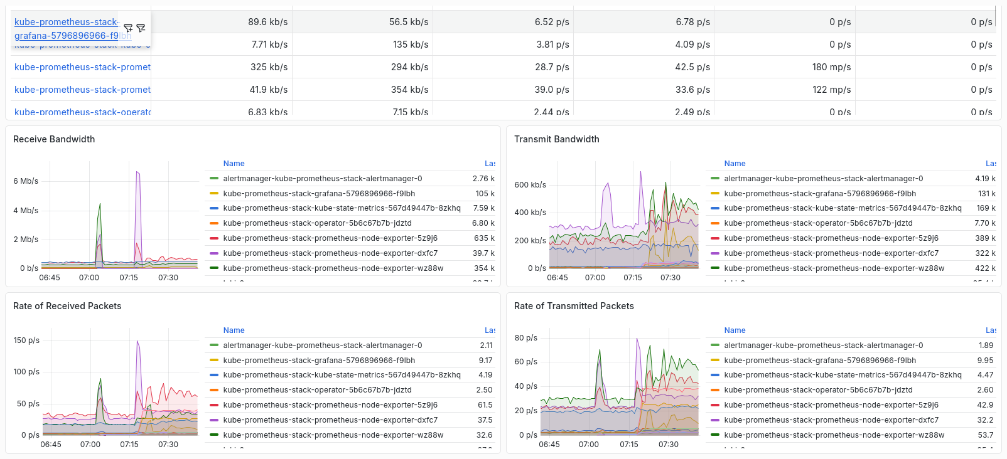Toggle kube-state-metrics series in Transmit Bandwidth legend
This screenshot has height=459, width=1007.
tap(843, 208)
